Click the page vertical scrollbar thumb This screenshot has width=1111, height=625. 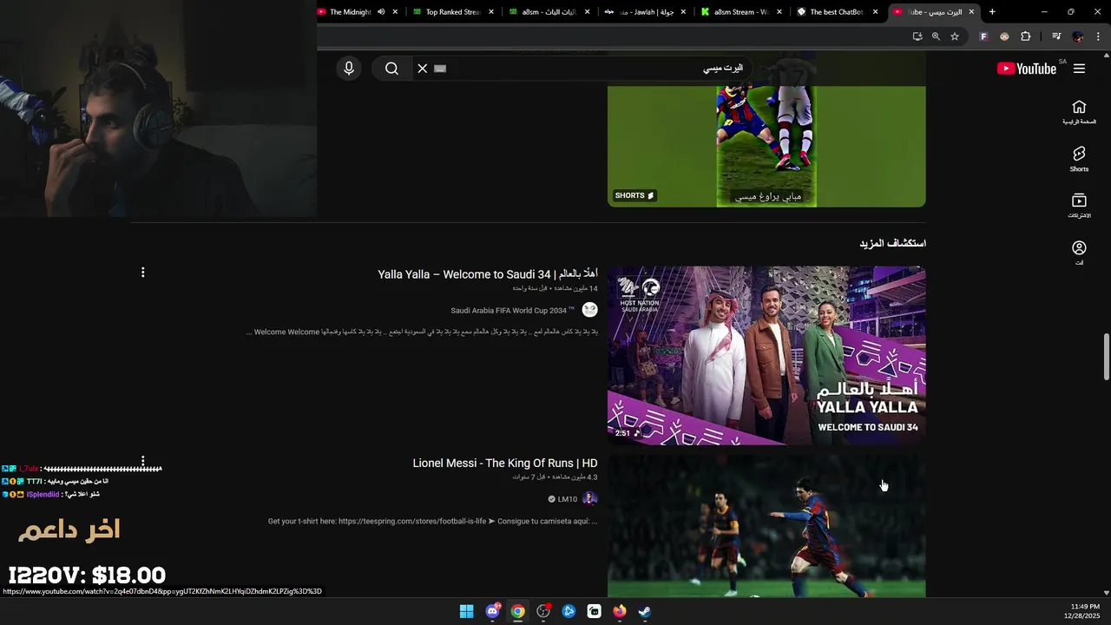pos(1106,356)
